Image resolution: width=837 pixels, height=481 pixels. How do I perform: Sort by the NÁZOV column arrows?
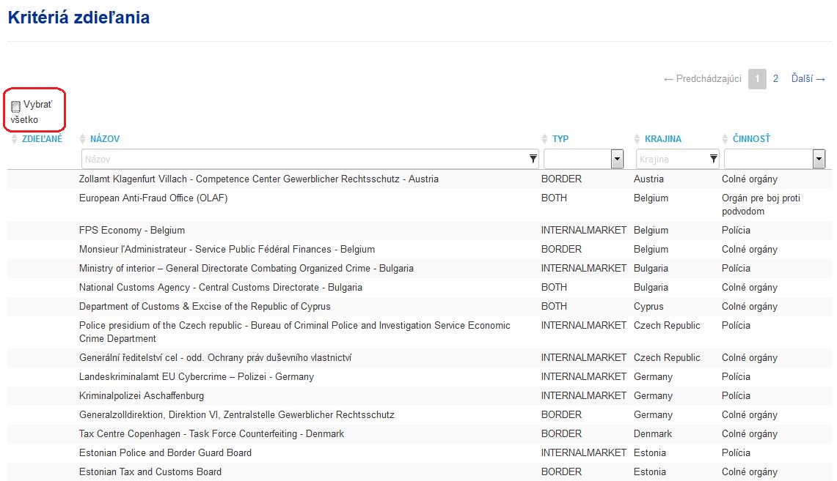pyautogui.click(x=82, y=139)
